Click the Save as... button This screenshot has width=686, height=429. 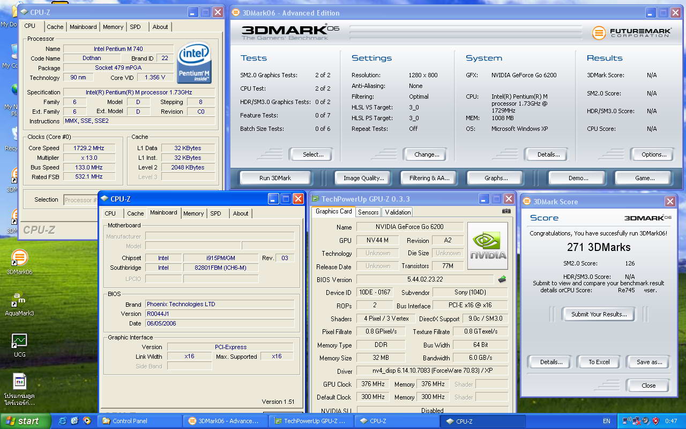tap(649, 362)
